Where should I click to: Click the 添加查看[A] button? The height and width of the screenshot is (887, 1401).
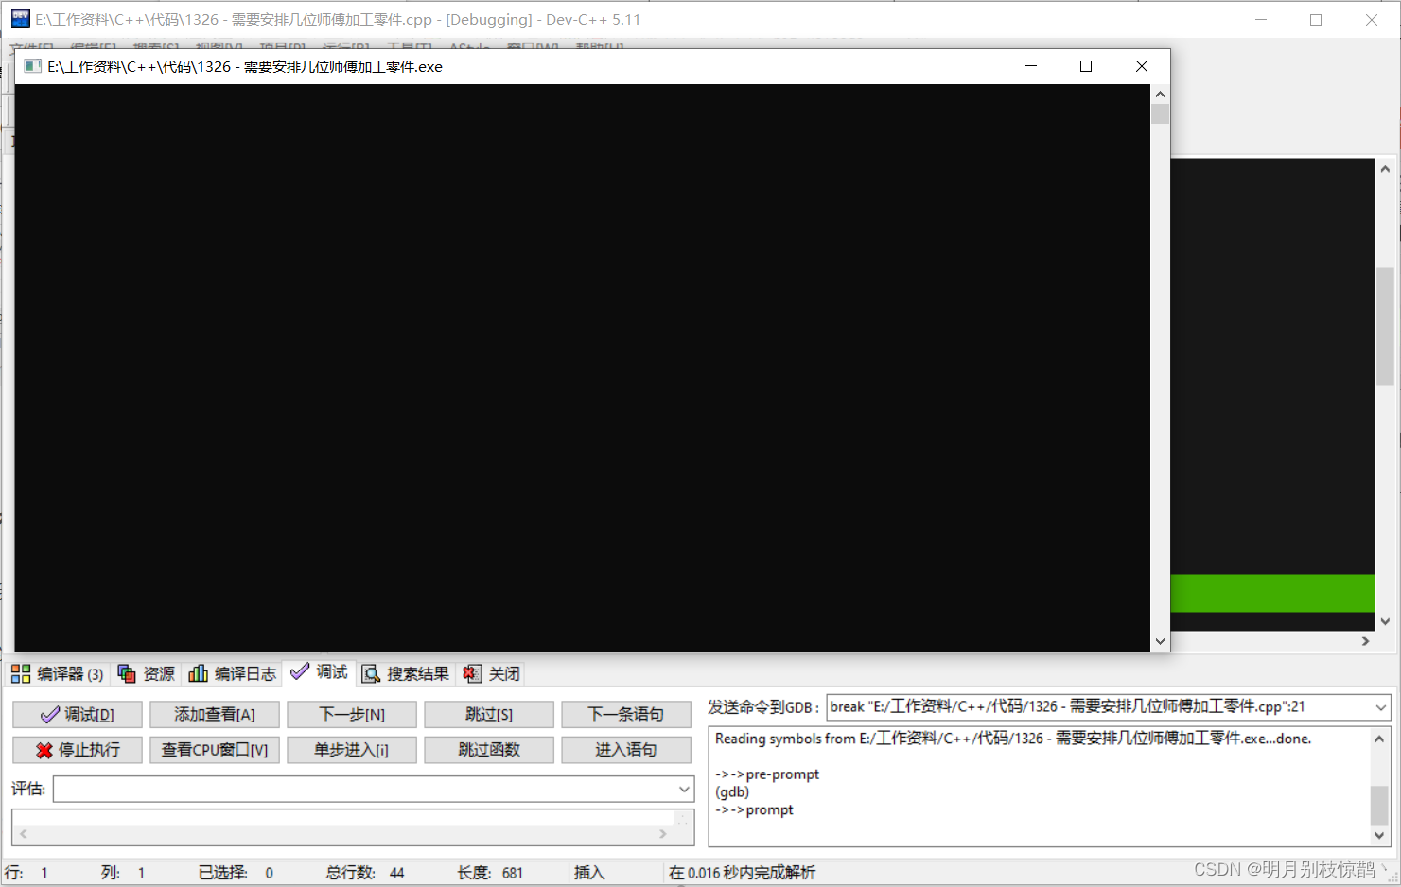coord(215,714)
